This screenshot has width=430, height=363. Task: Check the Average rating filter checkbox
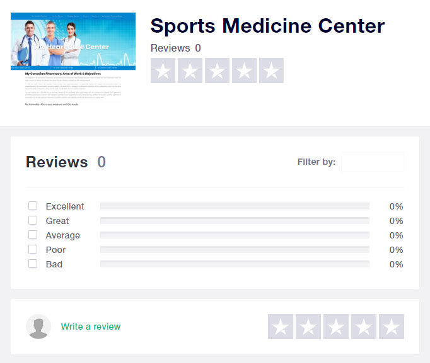click(x=33, y=235)
